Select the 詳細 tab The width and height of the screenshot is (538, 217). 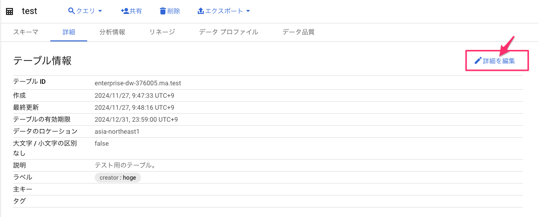(x=69, y=32)
